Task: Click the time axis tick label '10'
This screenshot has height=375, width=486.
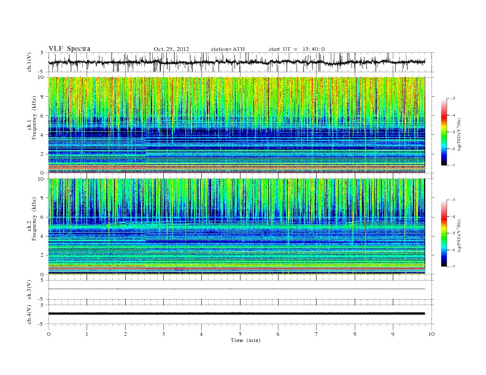Action: [x=431, y=334]
